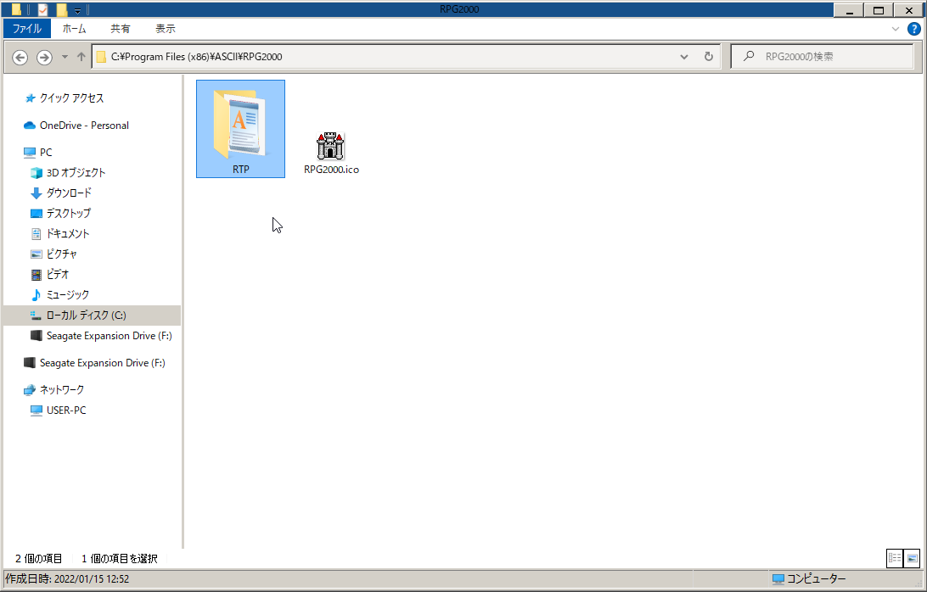Select USER-PC under network
The image size is (927, 592).
tap(66, 410)
